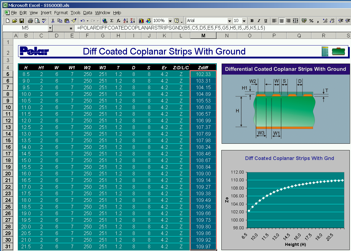Viewport: 351px width, 251px height.
Task: Open the Window menu
Action: tap(103, 13)
